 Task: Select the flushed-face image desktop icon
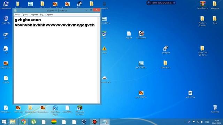6,65
